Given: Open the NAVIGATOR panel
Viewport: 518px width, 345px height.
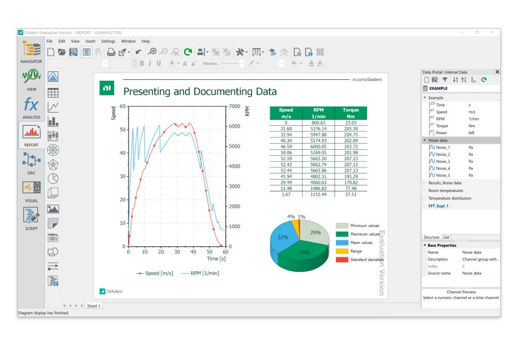Looking at the screenshot, I should pyautogui.click(x=31, y=51).
